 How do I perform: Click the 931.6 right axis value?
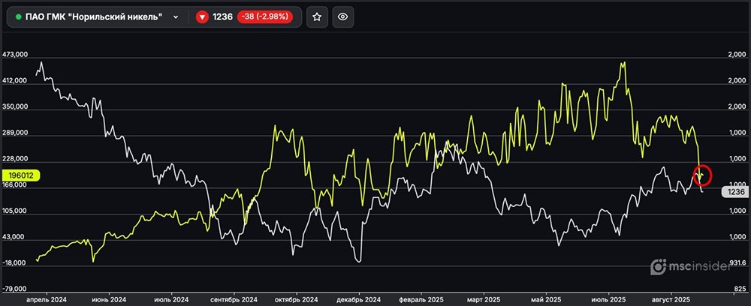737,263
